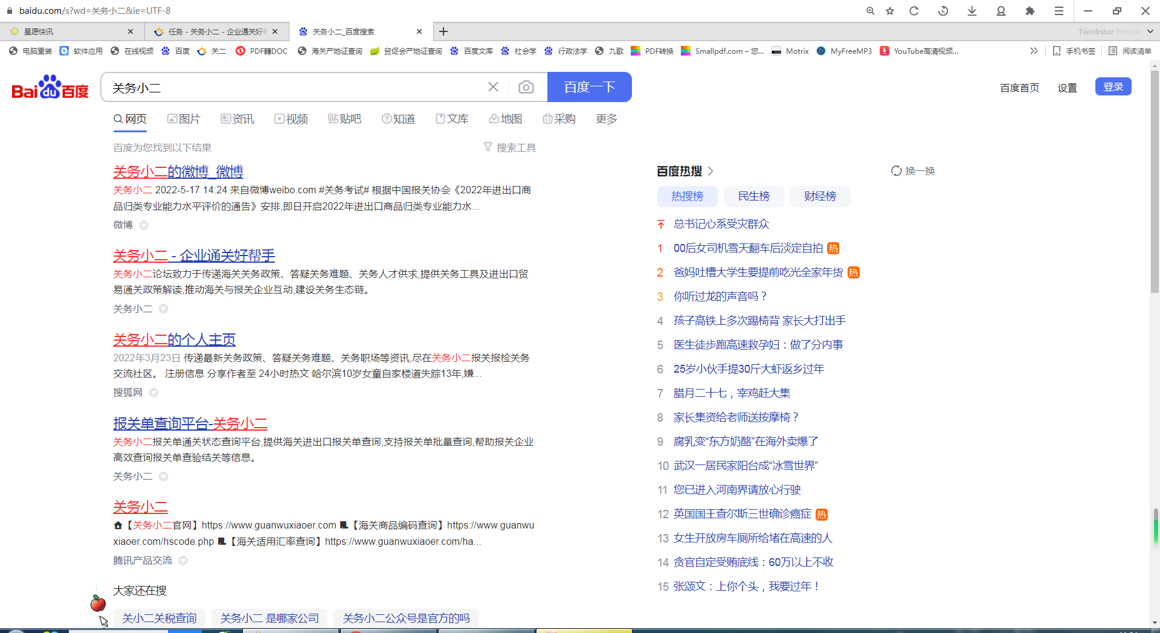This screenshot has height=633, width=1160.
Task: Expand 百度热搜 chevron
Action: point(710,171)
